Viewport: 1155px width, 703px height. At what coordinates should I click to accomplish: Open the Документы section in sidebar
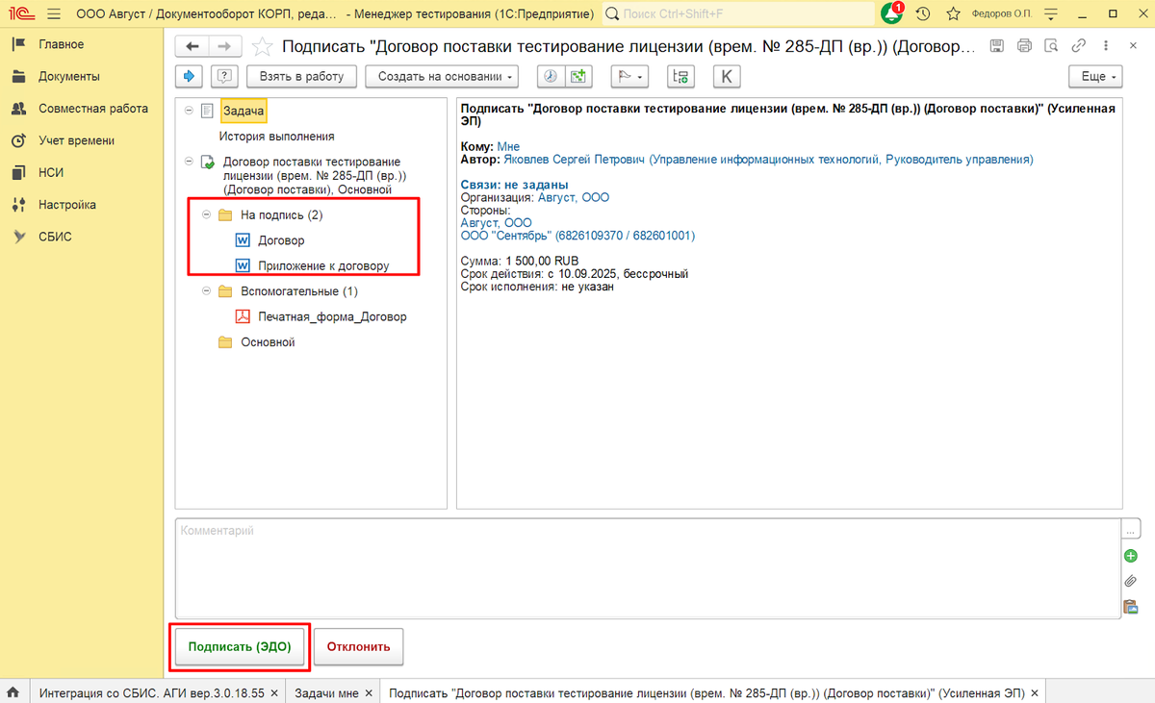pyautogui.click(x=68, y=77)
